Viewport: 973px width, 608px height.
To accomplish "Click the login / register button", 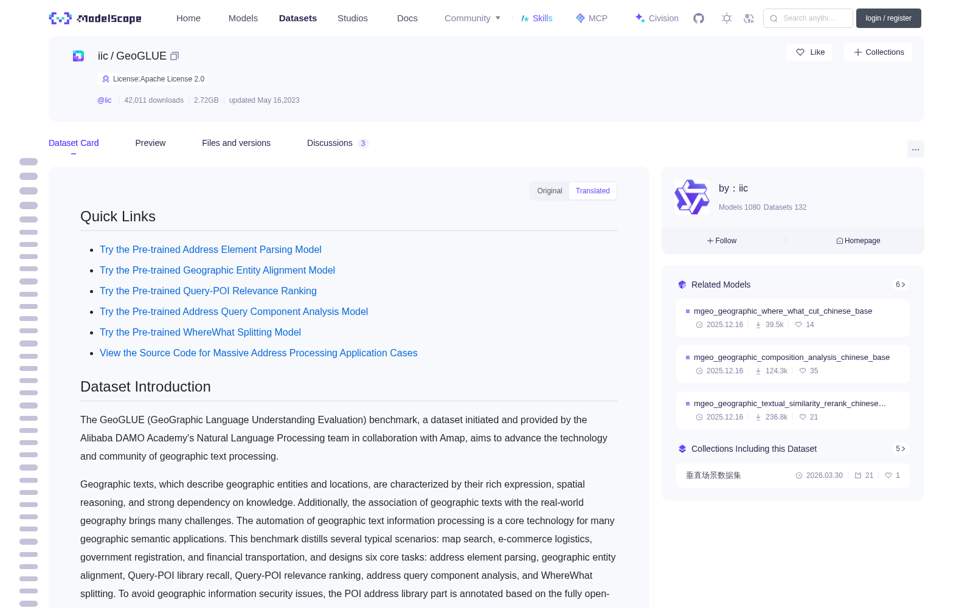I will pyautogui.click(x=888, y=18).
